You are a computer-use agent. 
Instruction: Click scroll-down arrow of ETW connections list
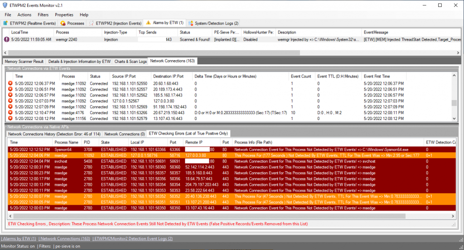coord(454,119)
